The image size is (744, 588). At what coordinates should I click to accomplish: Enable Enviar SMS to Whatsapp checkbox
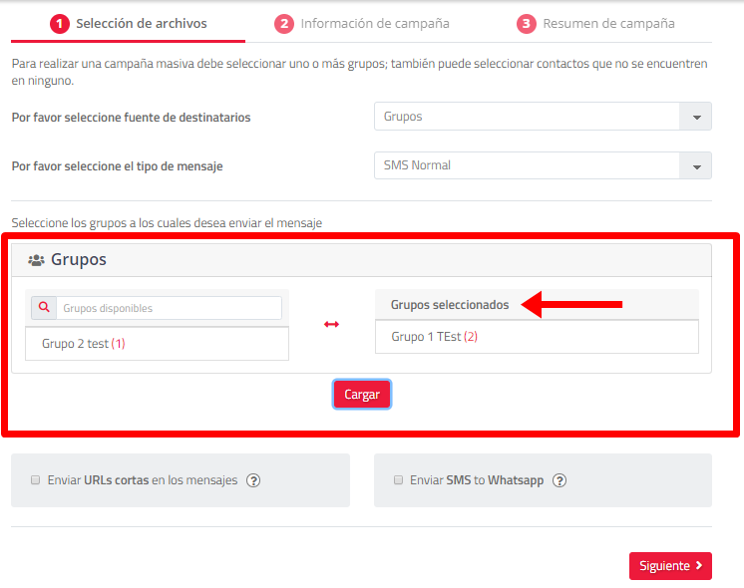tap(398, 480)
